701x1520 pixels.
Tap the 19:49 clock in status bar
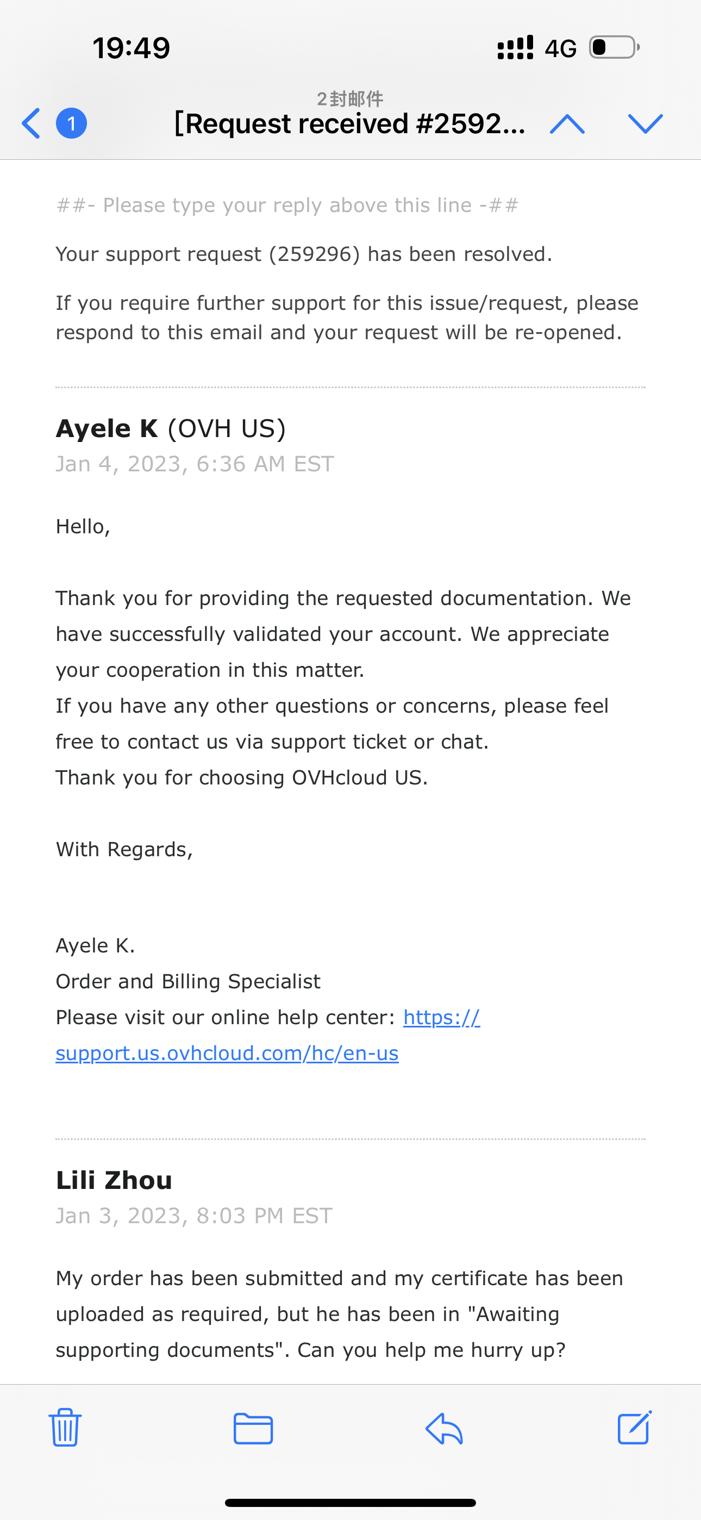(131, 48)
